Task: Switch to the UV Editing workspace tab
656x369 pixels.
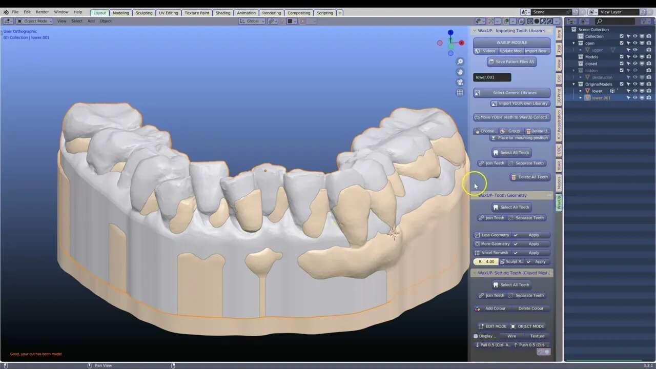Action: (x=169, y=13)
